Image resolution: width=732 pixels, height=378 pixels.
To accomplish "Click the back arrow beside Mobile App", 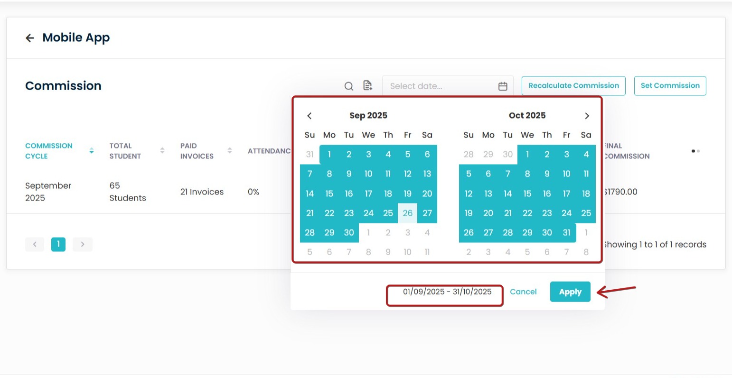I will pyautogui.click(x=30, y=38).
